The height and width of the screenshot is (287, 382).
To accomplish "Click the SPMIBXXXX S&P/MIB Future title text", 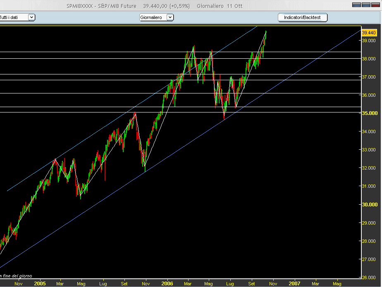I will click(x=101, y=6).
